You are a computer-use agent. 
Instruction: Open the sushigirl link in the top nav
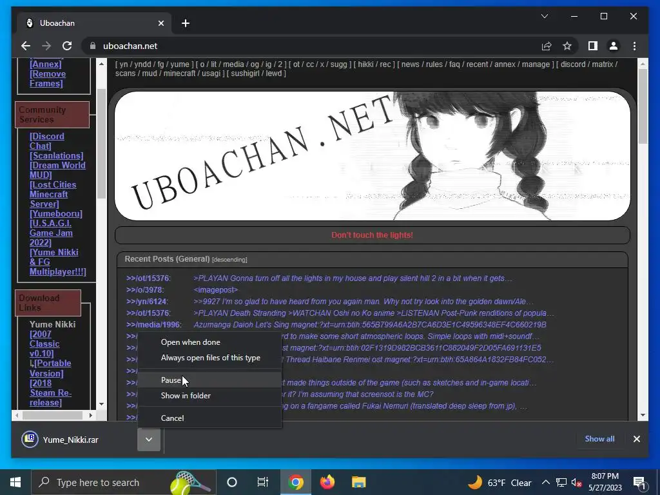coord(246,73)
